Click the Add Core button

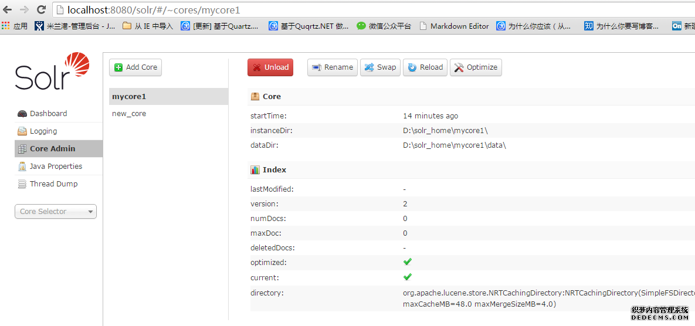pos(135,67)
